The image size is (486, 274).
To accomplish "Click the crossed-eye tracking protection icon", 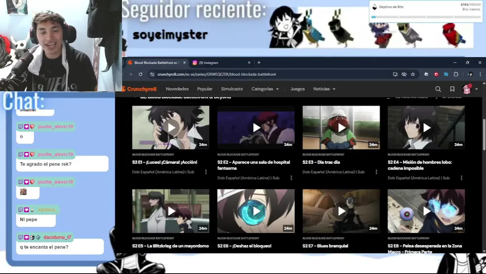I will pos(404,74).
